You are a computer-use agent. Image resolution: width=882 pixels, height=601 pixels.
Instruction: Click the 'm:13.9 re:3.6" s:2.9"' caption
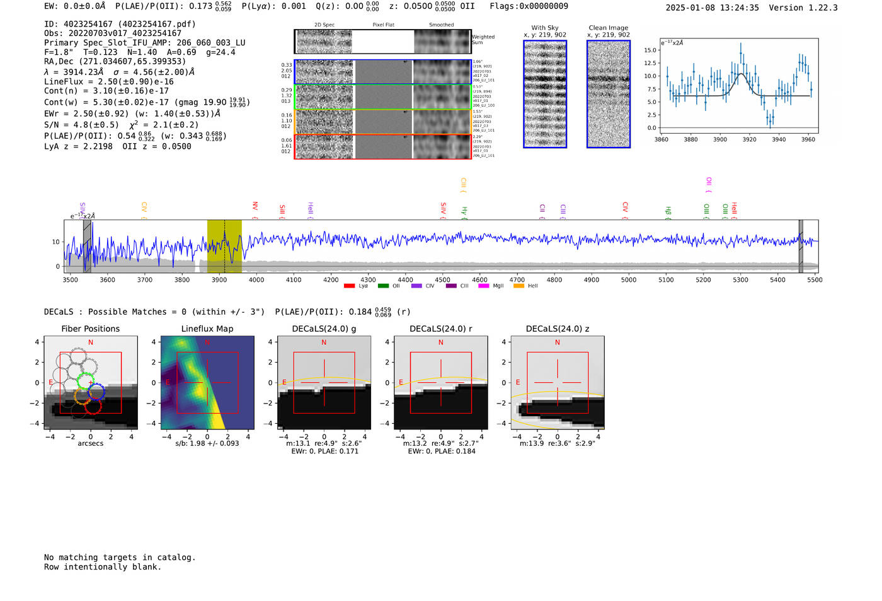click(558, 443)
